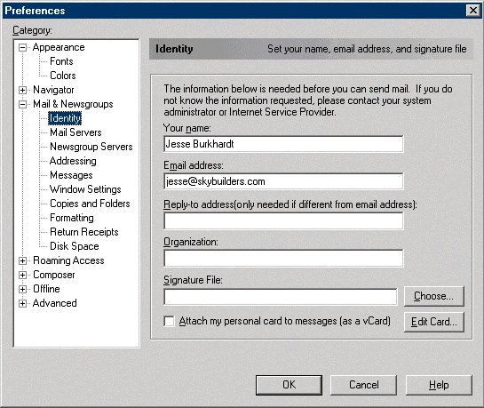
Task: Expand the Offline category
Action: coord(22,290)
